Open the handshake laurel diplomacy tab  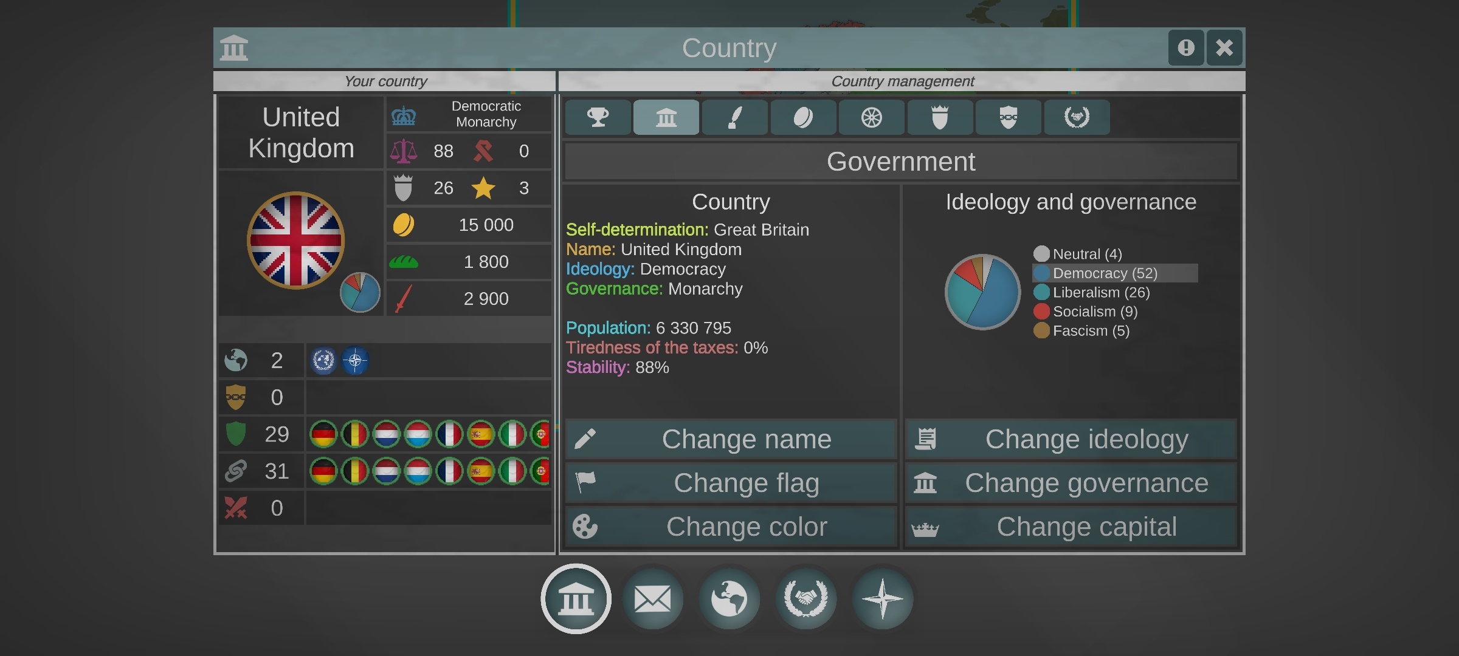1077,117
